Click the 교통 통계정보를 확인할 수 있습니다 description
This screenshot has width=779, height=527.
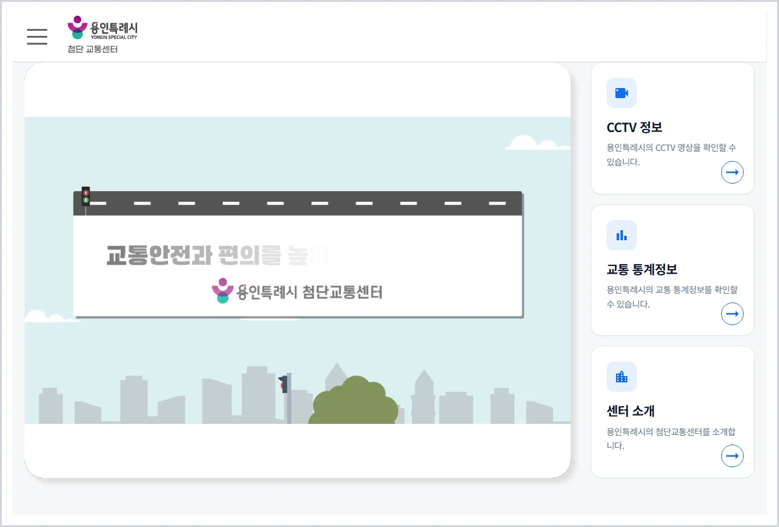tap(672, 297)
